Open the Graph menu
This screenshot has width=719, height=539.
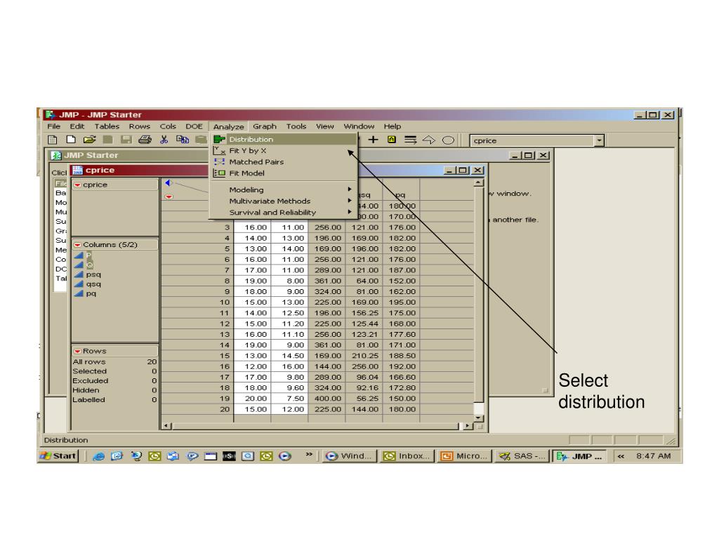265,126
